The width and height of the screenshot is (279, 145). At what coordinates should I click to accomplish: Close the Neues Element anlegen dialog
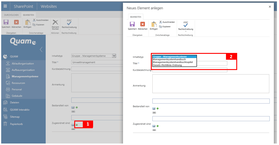pyautogui.click(x=270, y=7)
